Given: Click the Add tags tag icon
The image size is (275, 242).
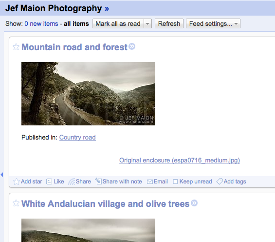Looking at the screenshot, I should tap(220, 181).
